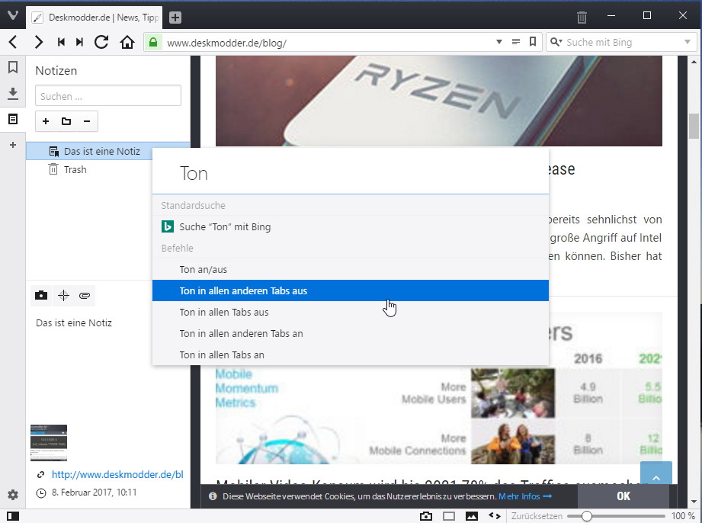Open the Ryzen article header image

point(439,101)
